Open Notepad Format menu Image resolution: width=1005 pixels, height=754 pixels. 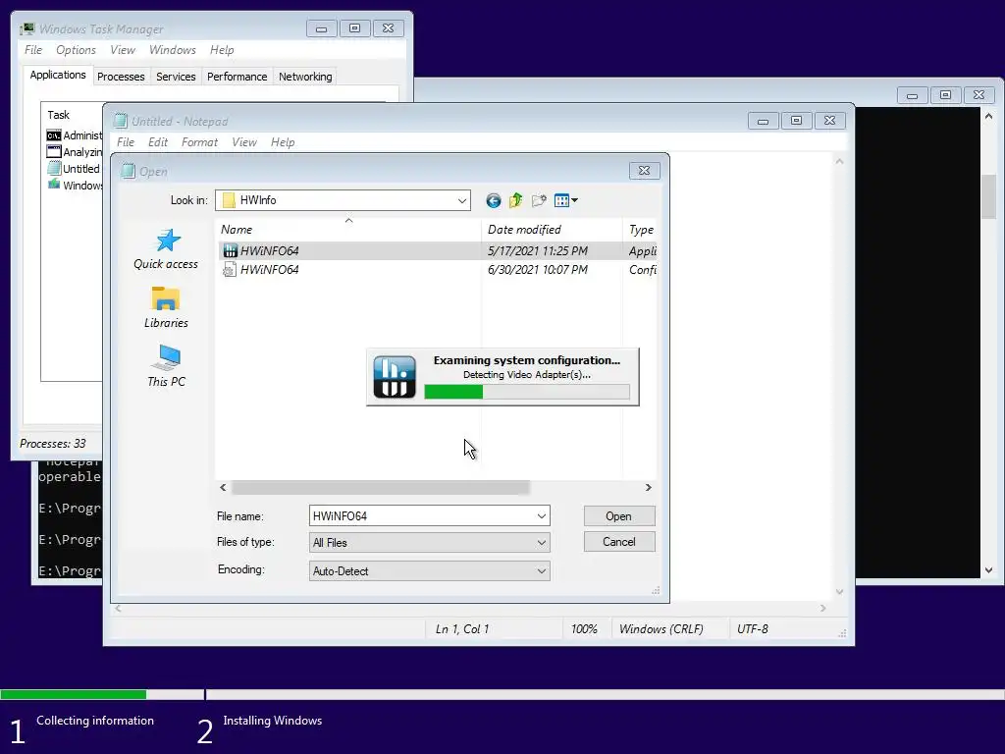(x=199, y=142)
